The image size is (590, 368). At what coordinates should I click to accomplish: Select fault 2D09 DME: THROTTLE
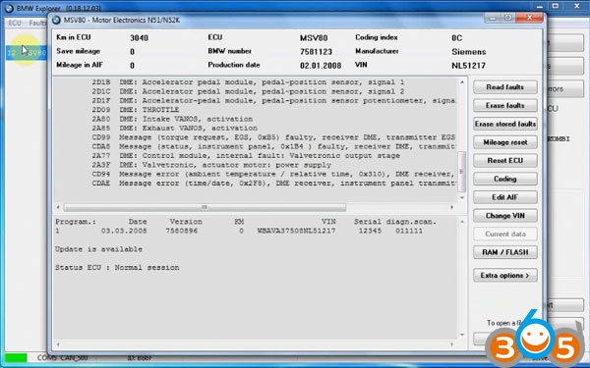pyautogui.click(x=136, y=110)
